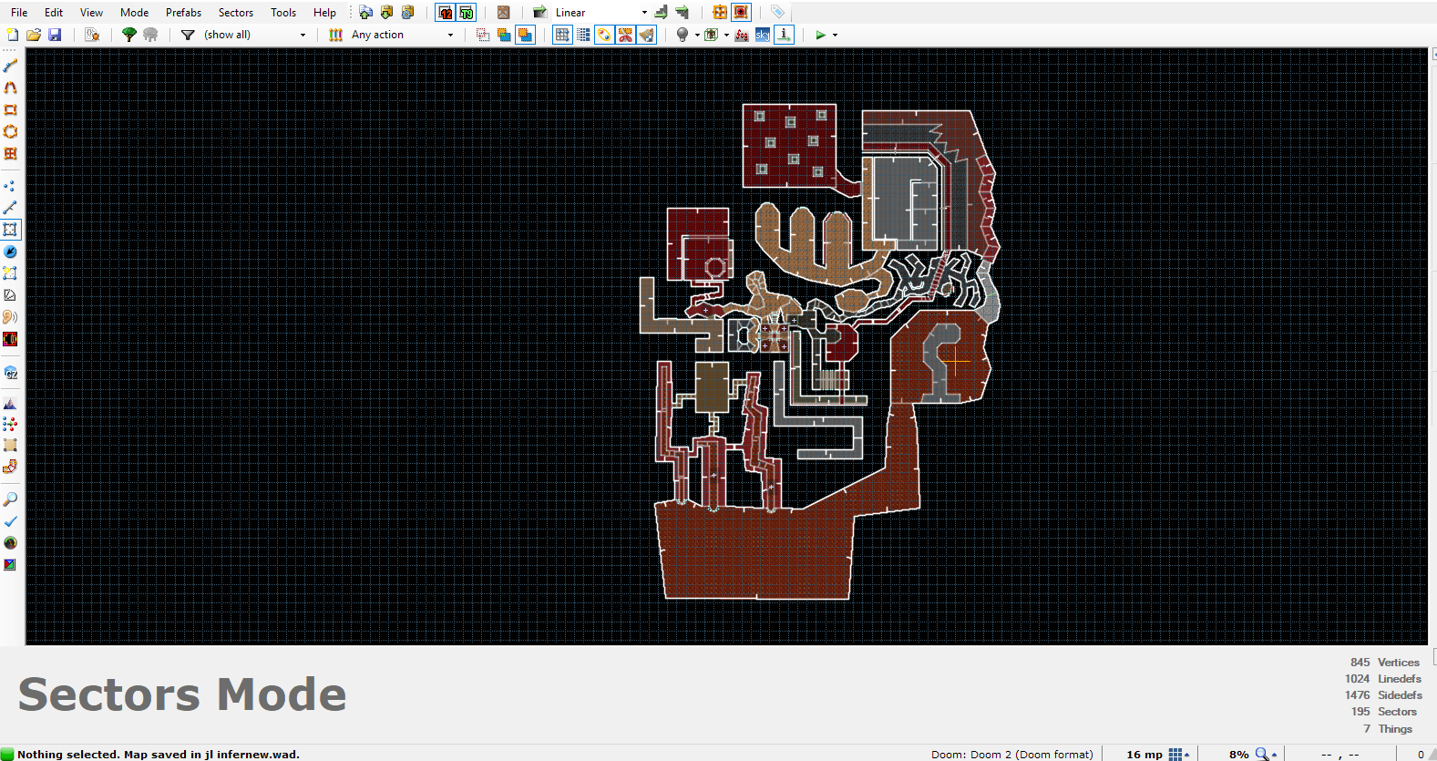
Task: Open the Edit menu
Action: point(54,13)
